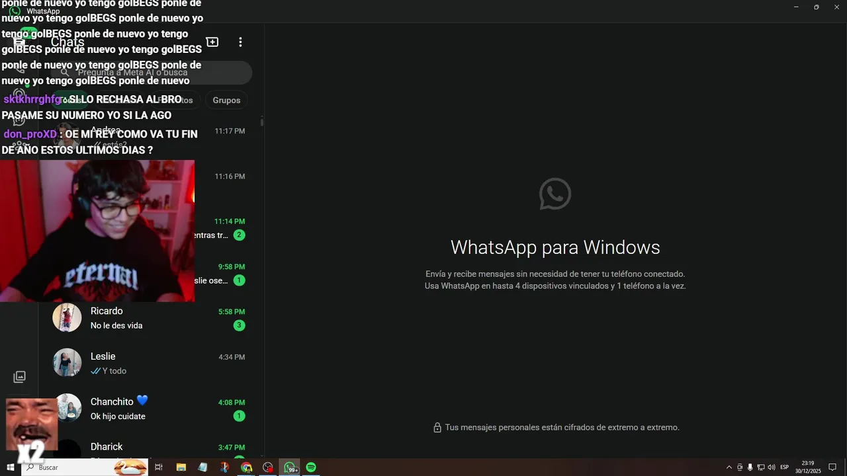847x476 pixels.
Task: Open the media gallery icon in left sidebar
Action: pos(20,377)
